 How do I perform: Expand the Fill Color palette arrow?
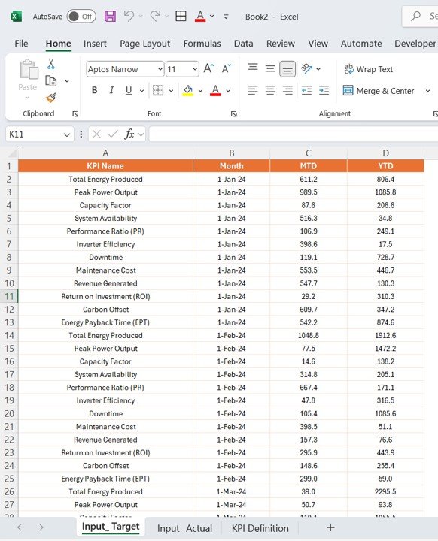(x=200, y=91)
